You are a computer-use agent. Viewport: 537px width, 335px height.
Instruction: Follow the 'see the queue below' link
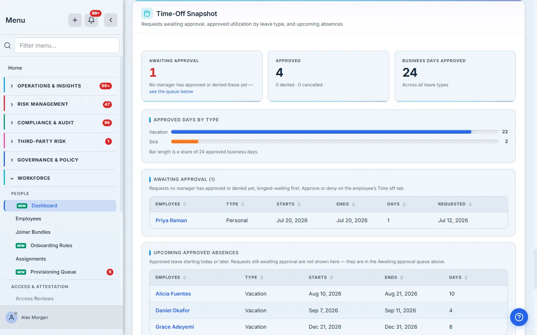[x=171, y=92]
